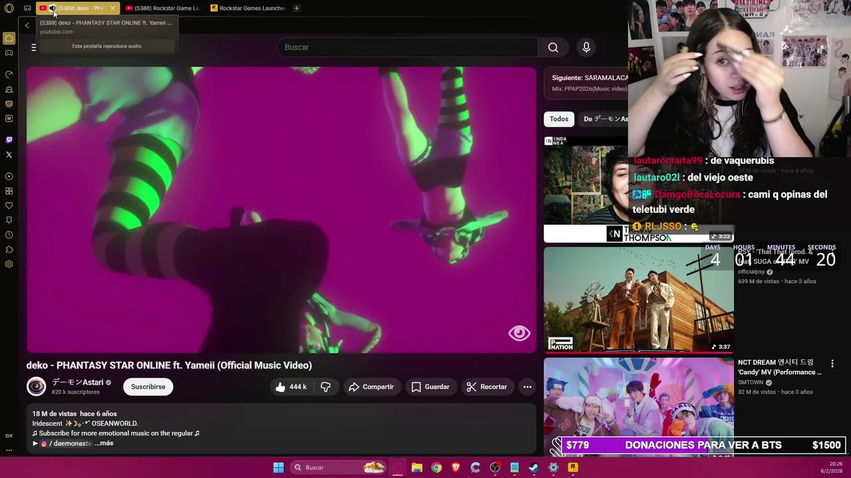Open the NCT DREAM Candy video thumbnail

[638, 406]
